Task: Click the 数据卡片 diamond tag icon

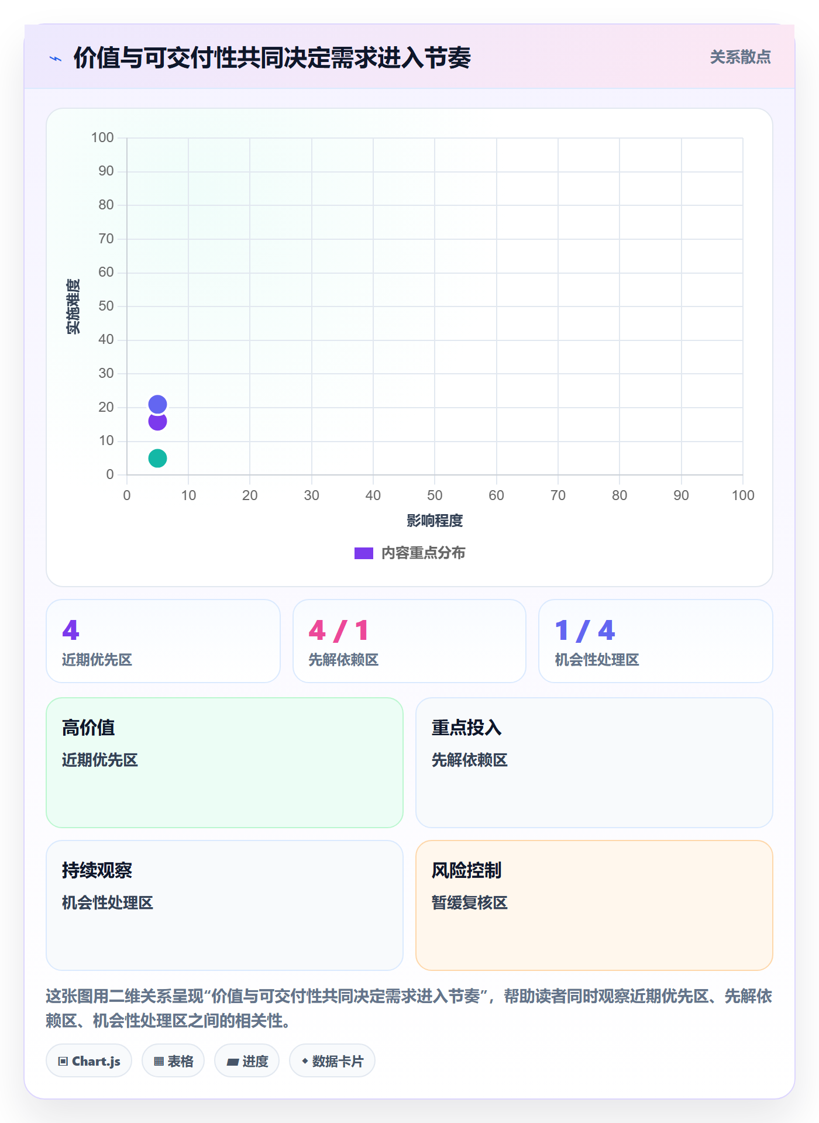Action: click(305, 1061)
